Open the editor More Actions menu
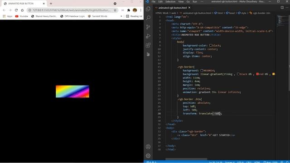The width and height of the screenshot is (290, 163). [287, 8]
